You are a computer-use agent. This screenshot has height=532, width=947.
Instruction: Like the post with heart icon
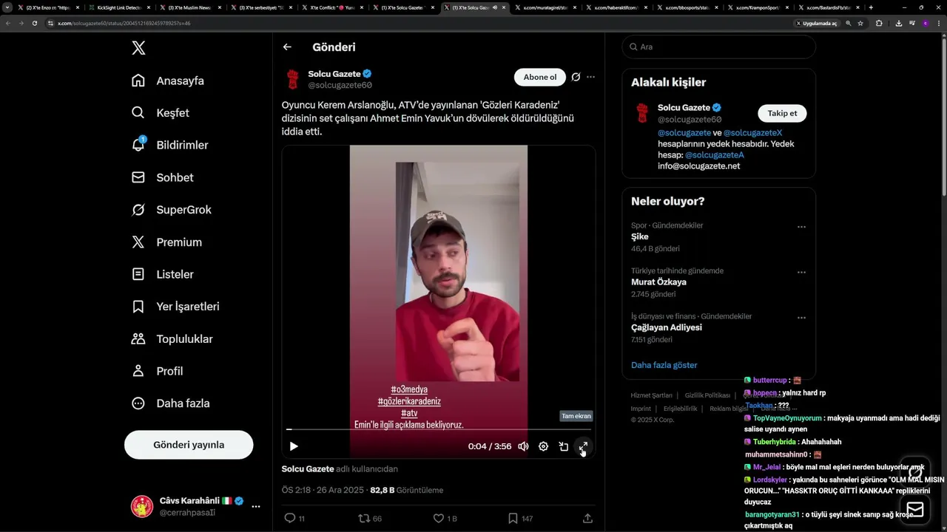point(438,518)
